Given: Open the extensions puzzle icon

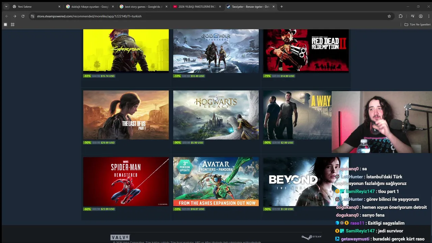Looking at the screenshot, I should pos(401,16).
